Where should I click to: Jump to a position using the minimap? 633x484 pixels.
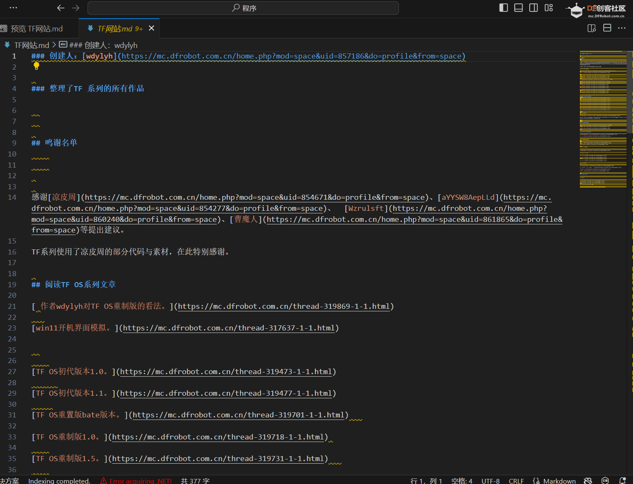[x=603, y=119]
